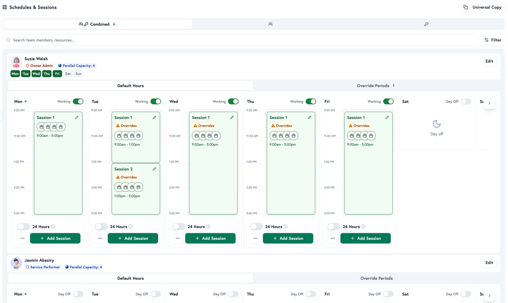Screen dimensions: 508x303
Task: Click the Overrides warning on Tuesday's Session 2
Action: coord(126,177)
